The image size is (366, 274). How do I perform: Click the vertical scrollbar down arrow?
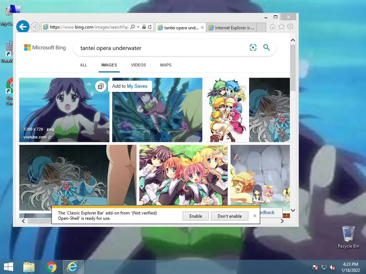coord(293,210)
